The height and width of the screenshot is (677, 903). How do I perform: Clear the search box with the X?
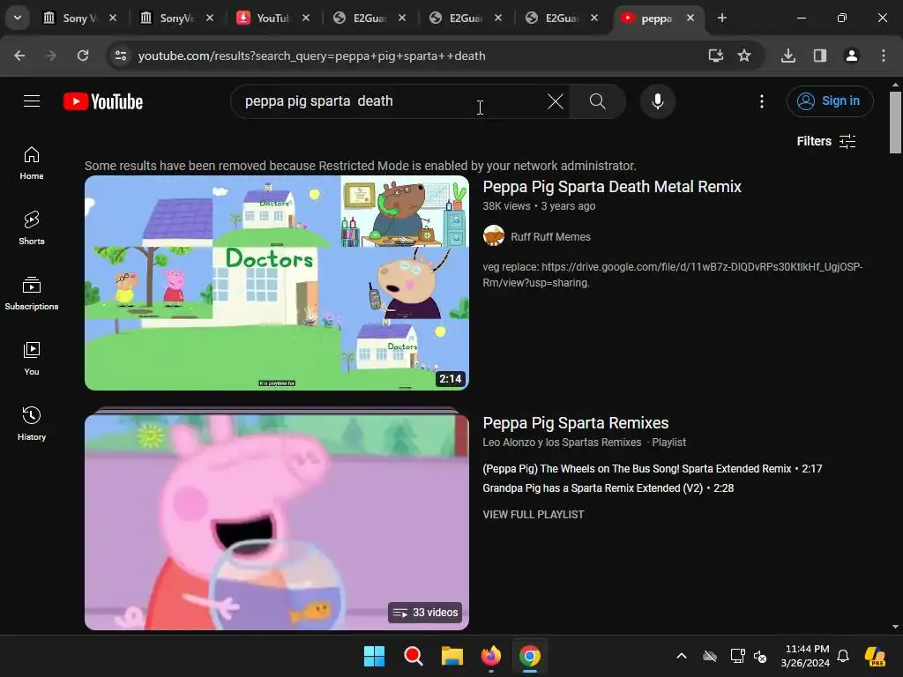tap(556, 101)
